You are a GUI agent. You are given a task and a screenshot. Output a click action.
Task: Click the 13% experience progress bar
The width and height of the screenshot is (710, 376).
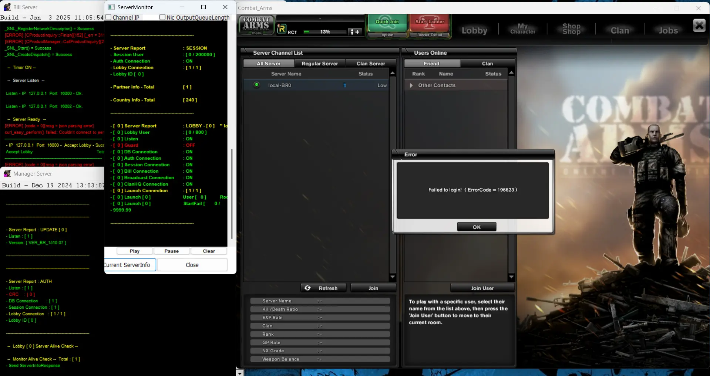pyautogui.click(x=325, y=32)
